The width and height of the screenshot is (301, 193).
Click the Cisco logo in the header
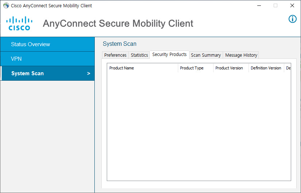click(x=19, y=23)
